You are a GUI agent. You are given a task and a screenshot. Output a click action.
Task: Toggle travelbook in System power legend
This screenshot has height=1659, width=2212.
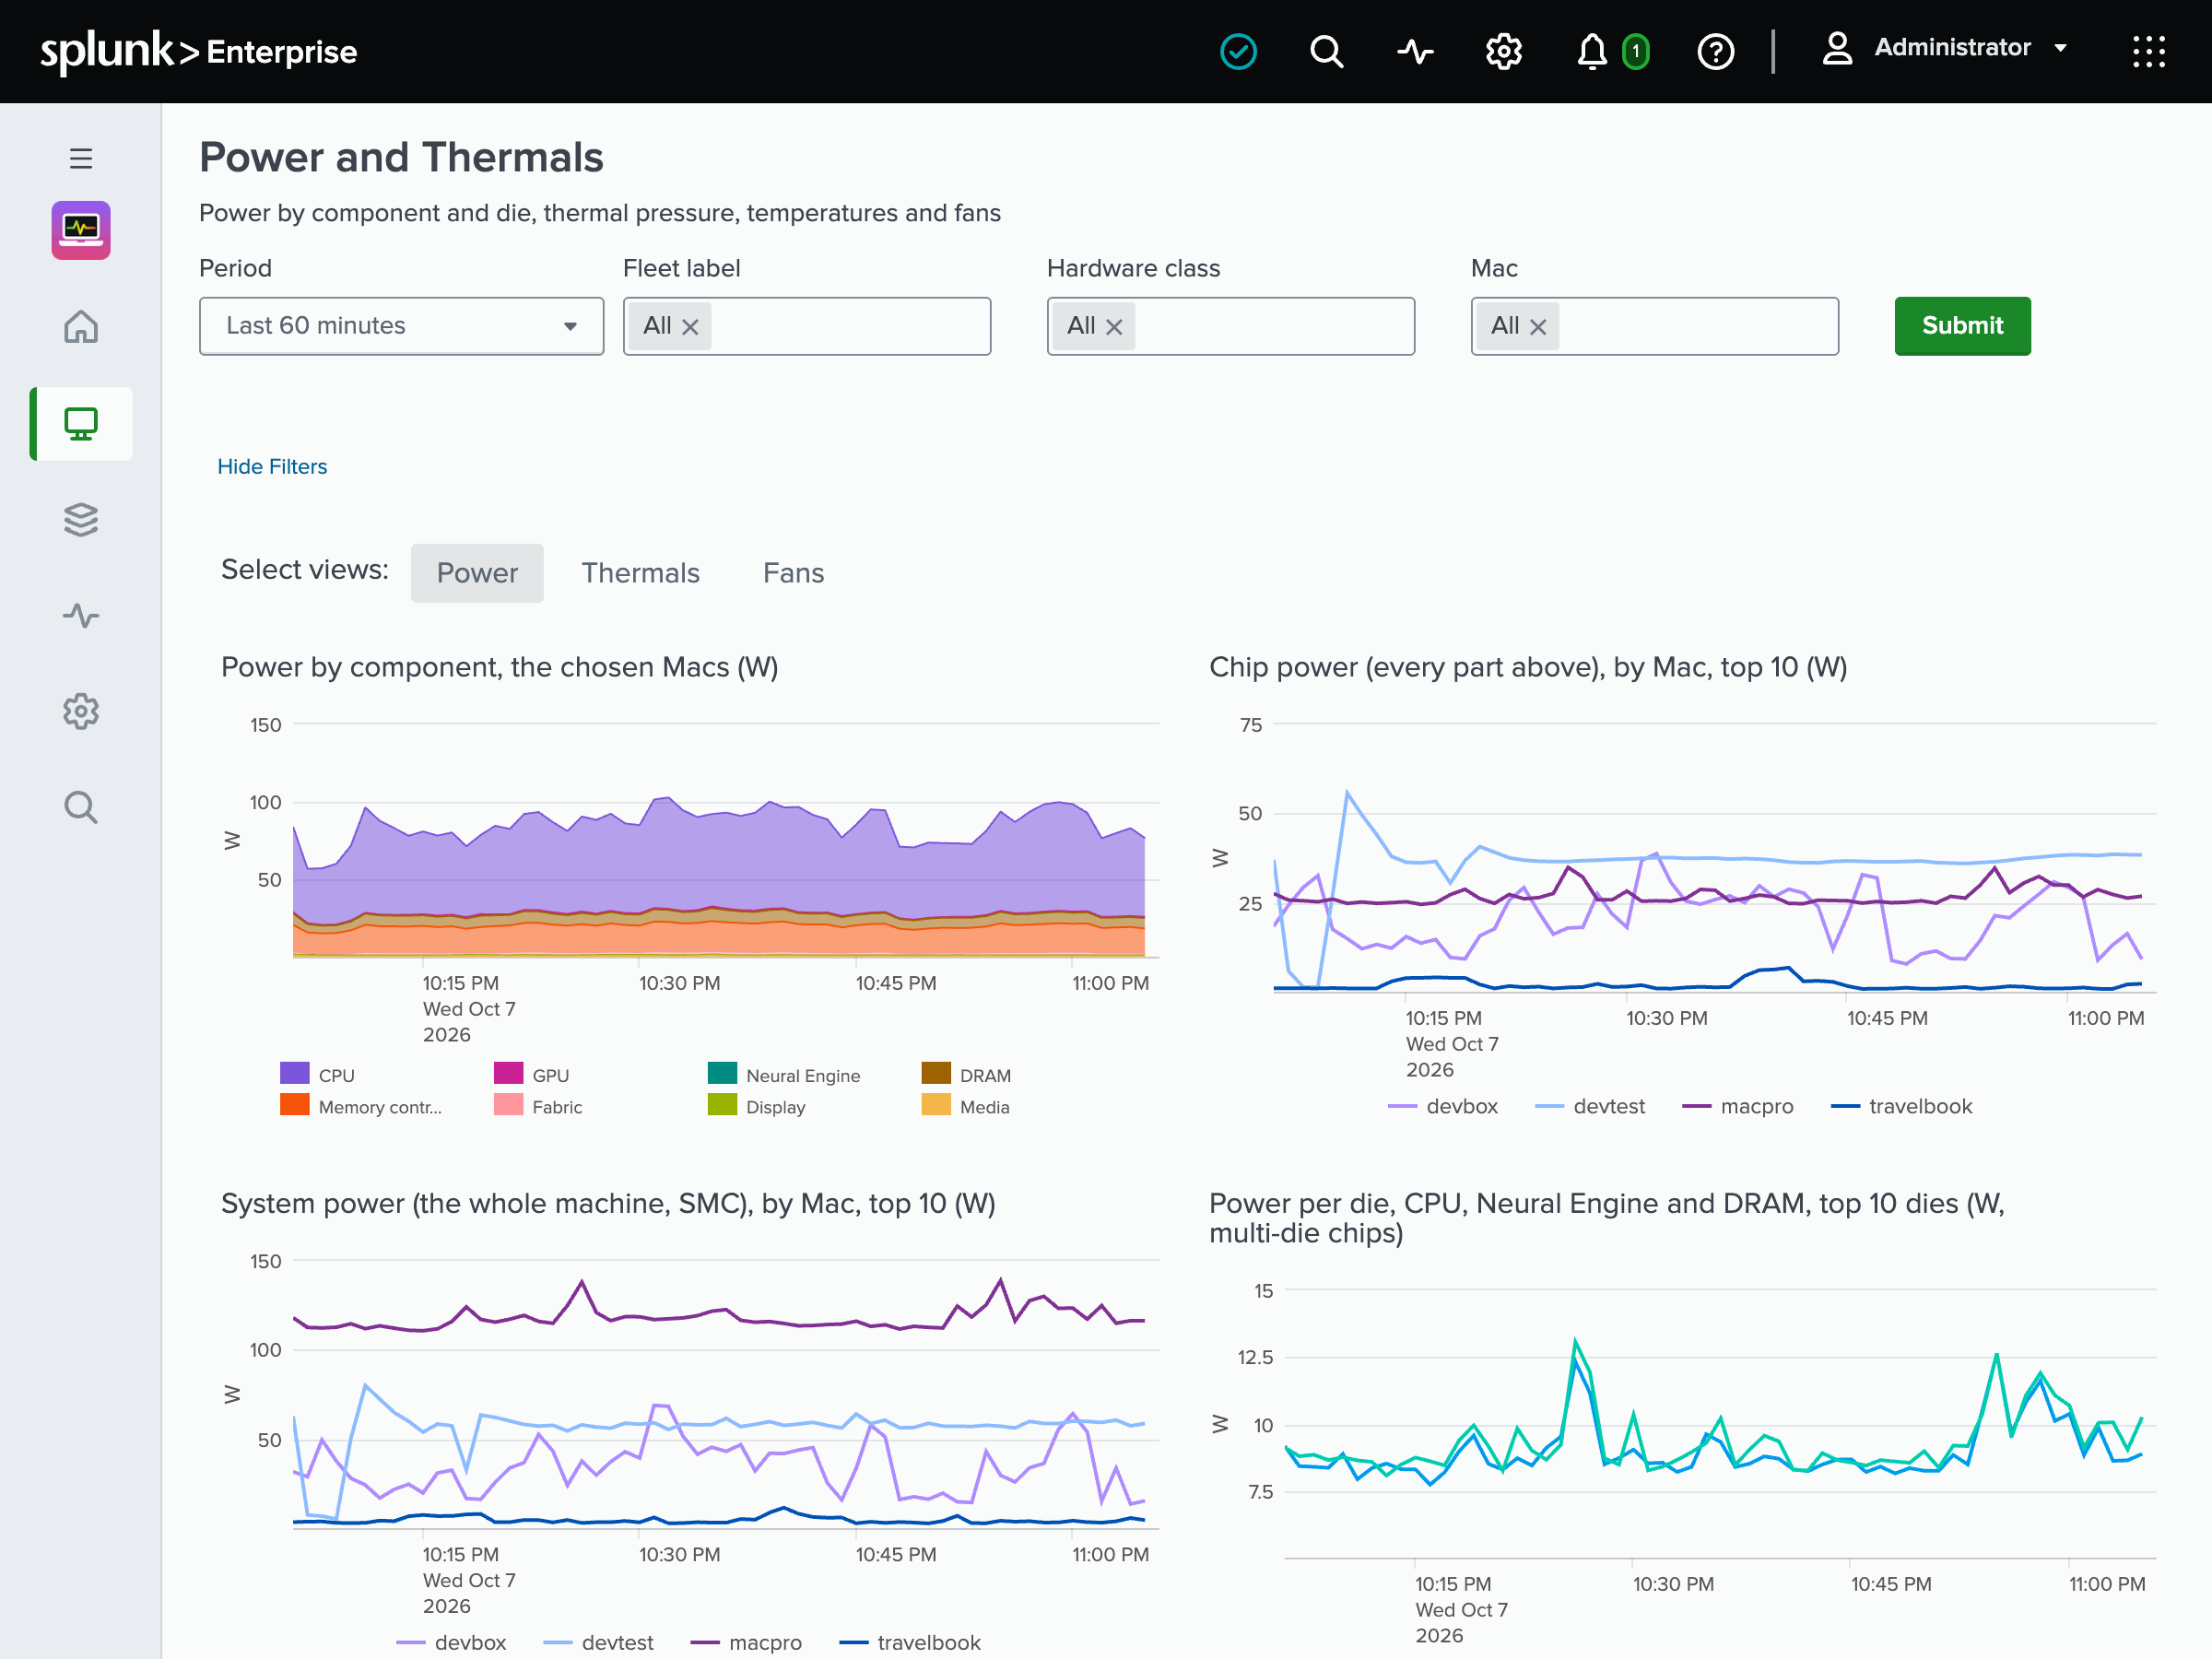910,1642
